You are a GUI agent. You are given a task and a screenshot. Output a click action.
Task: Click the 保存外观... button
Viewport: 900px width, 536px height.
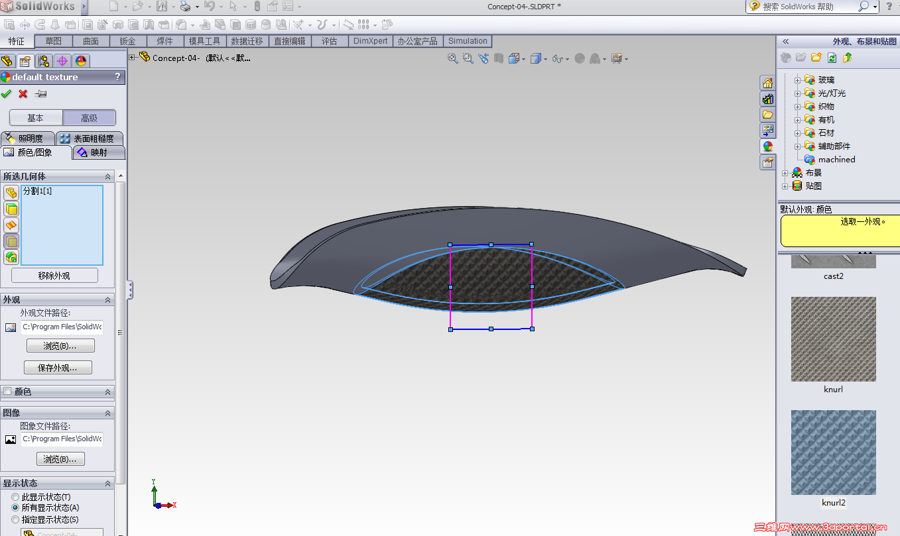(x=58, y=368)
